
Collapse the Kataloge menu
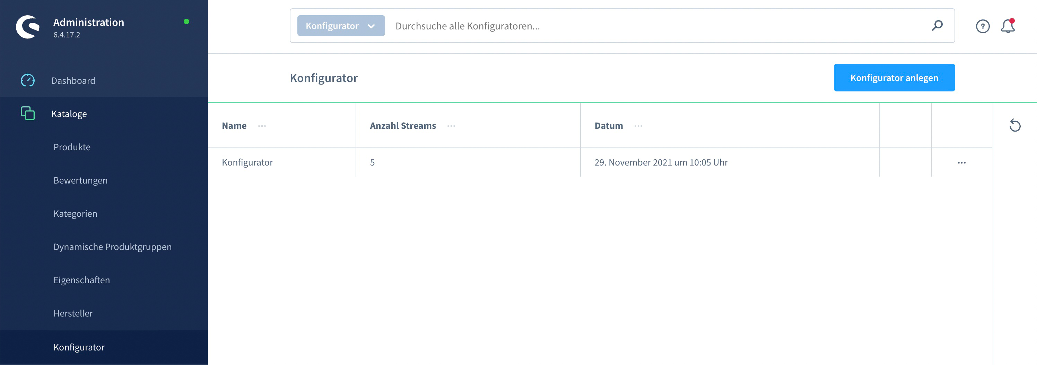pos(69,114)
